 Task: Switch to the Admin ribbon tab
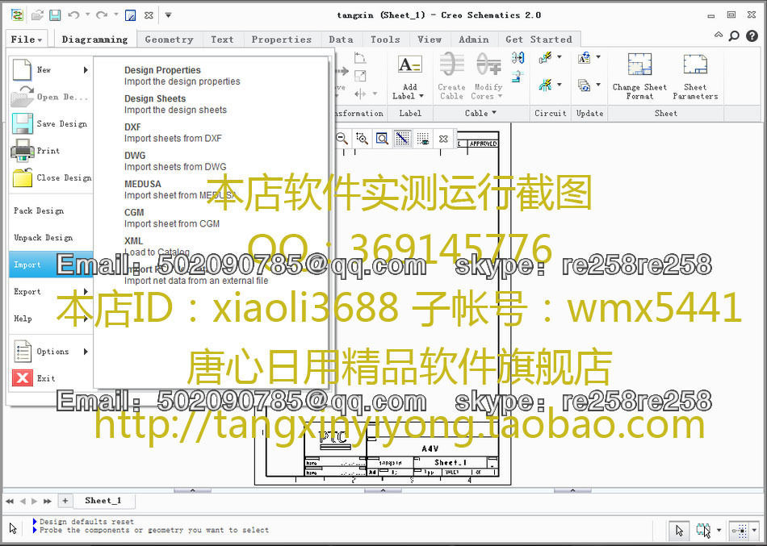pyautogui.click(x=473, y=40)
